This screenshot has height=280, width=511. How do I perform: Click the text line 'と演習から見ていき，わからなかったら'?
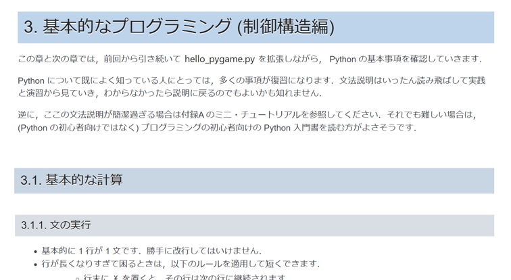[170, 93]
